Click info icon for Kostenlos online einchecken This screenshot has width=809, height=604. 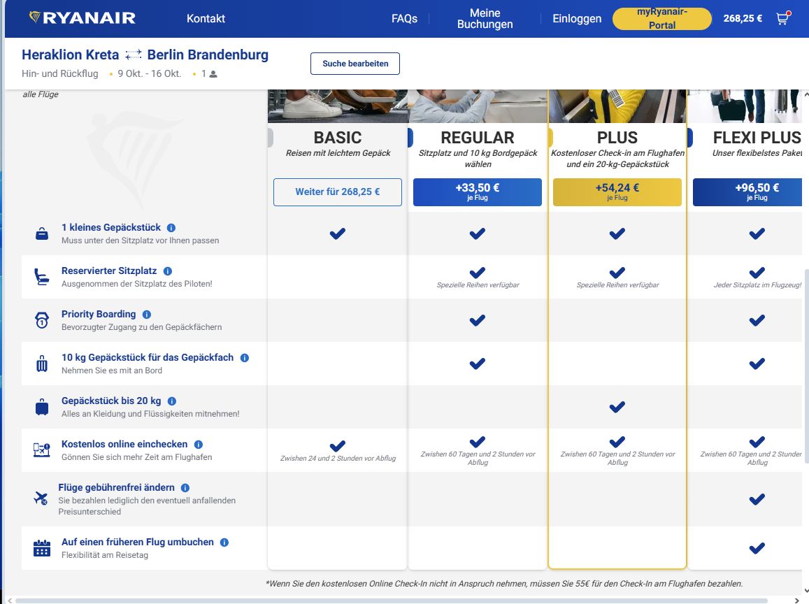(x=199, y=445)
